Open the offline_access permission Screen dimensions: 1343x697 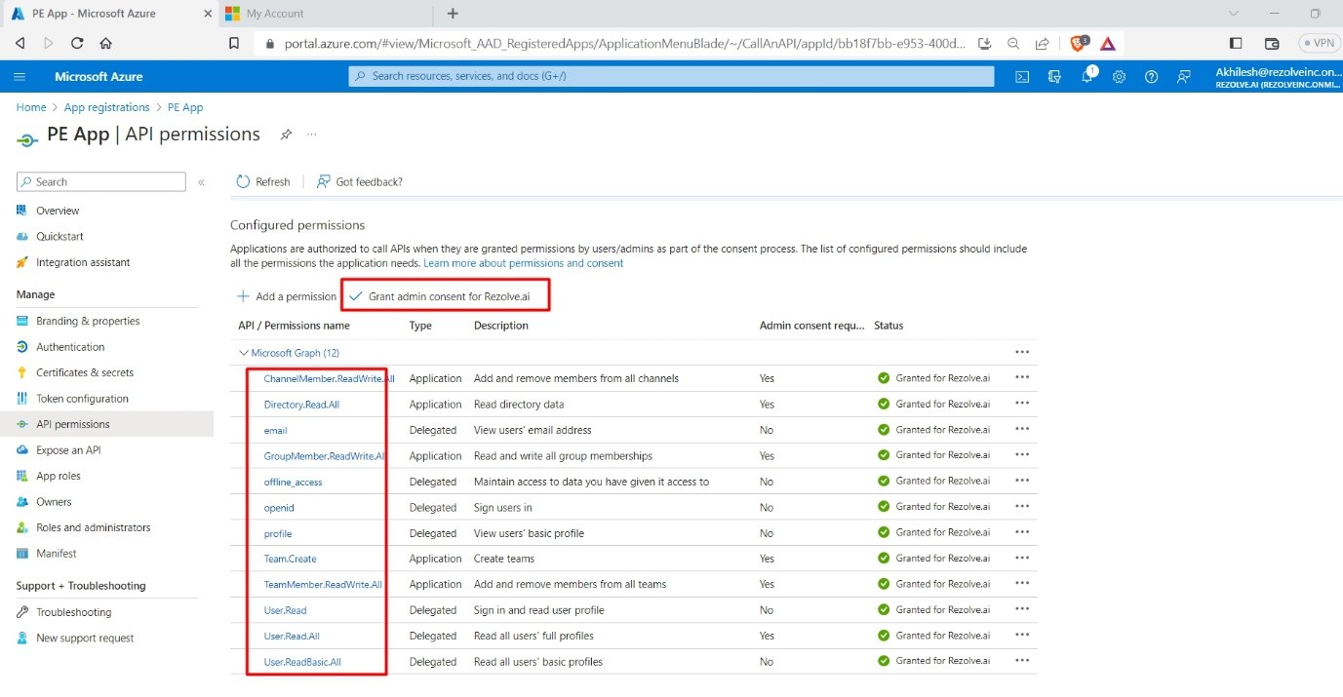coord(293,482)
